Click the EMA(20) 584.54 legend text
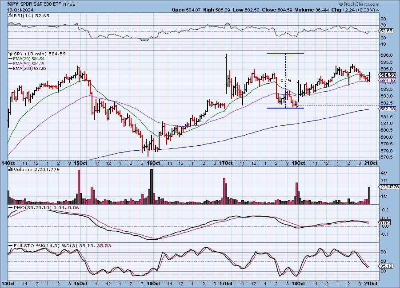The width and height of the screenshot is (400, 288). coord(28,59)
